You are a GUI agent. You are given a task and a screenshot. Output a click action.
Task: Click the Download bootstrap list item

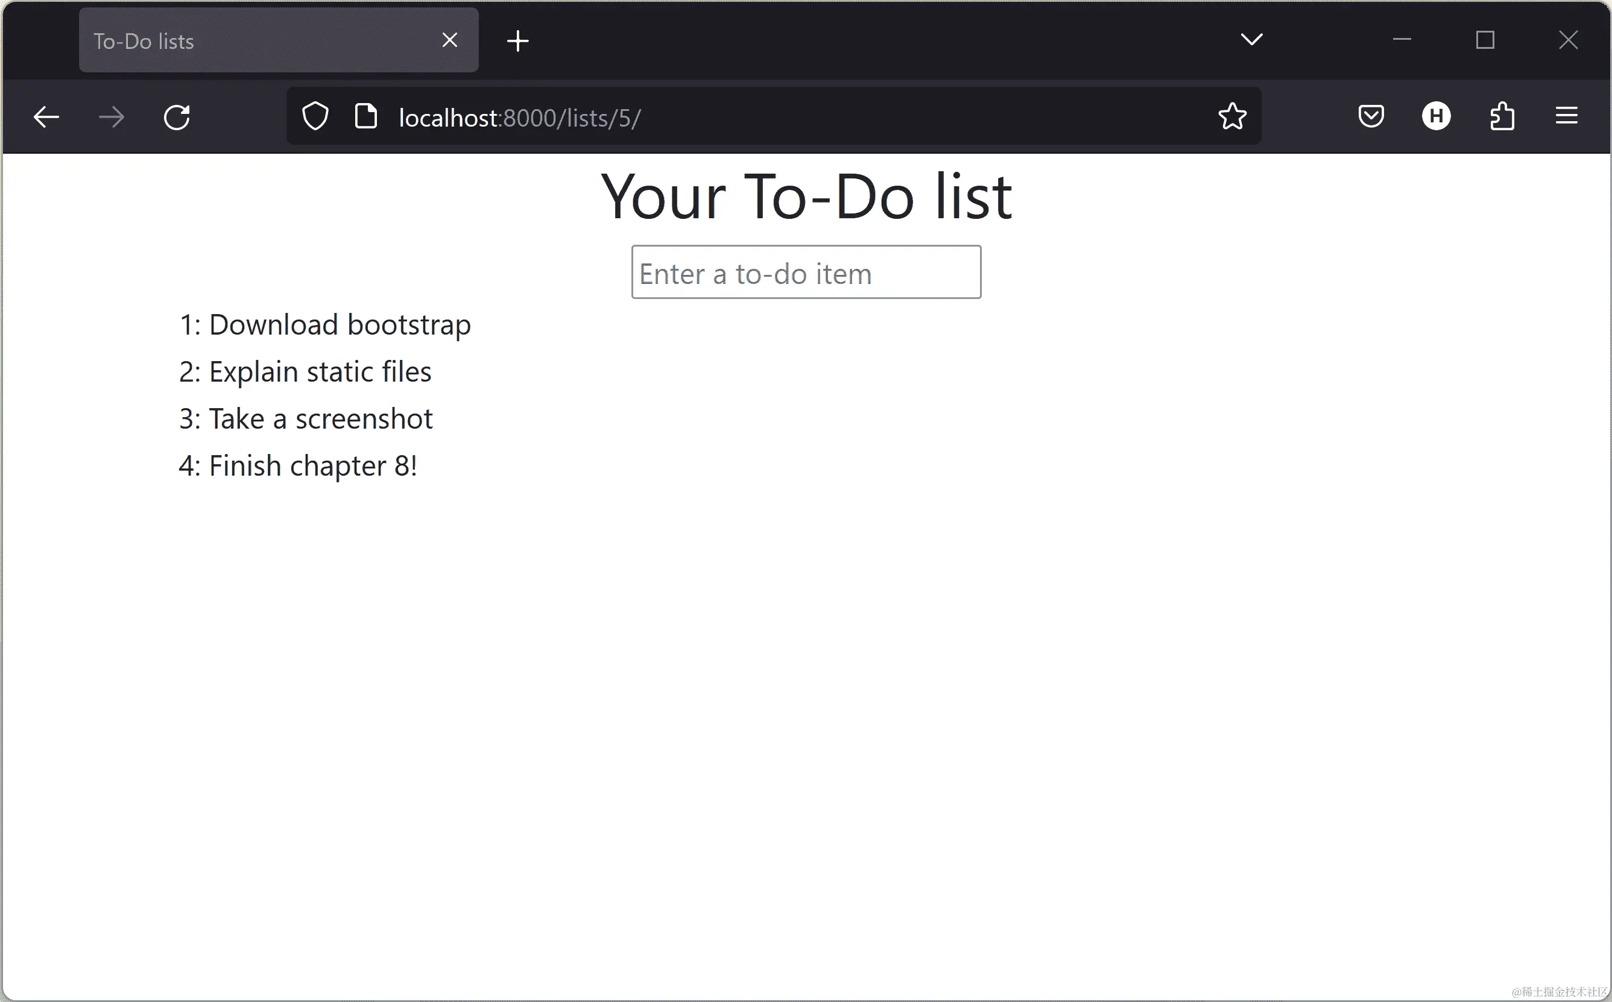click(325, 325)
